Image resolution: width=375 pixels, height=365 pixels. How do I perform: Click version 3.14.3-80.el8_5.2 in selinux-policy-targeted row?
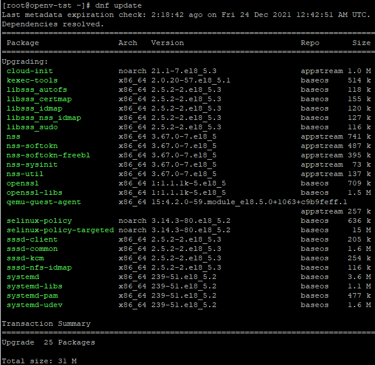coord(190,230)
